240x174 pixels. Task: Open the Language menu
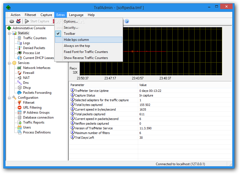[x=76, y=15]
